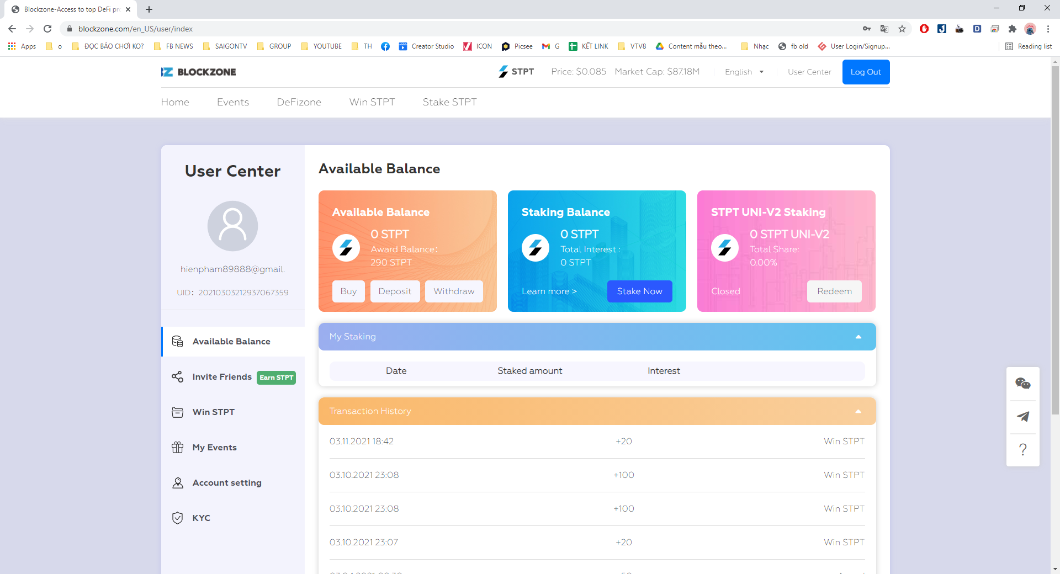The width and height of the screenshot is (1060, 574).
Task: Click the Invite Friends share icon
Action: 177,377
